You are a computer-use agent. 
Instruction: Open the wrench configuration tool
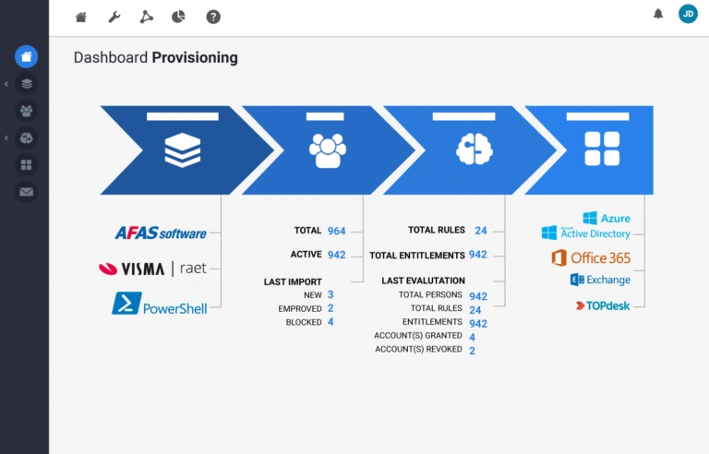(x=114, y=17)
